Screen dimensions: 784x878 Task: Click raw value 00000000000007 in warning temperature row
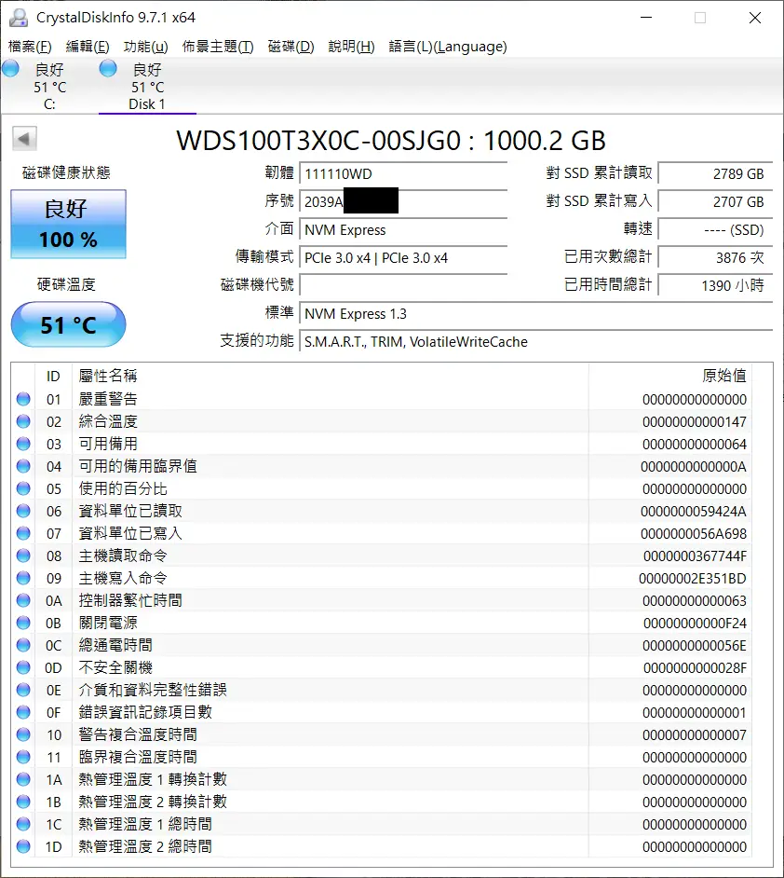point(694,735)
